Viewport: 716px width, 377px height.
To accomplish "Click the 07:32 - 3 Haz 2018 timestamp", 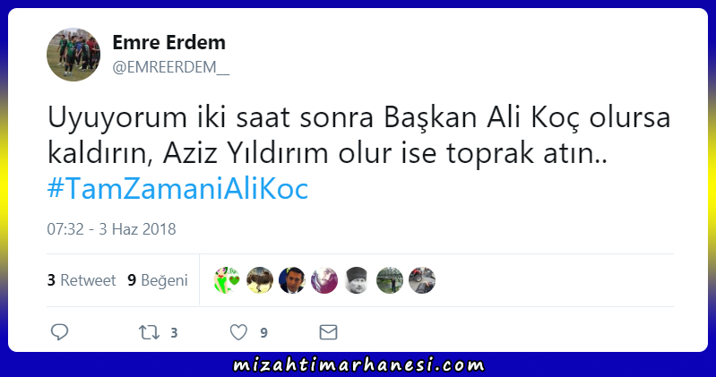I will (x=111, y=228).
